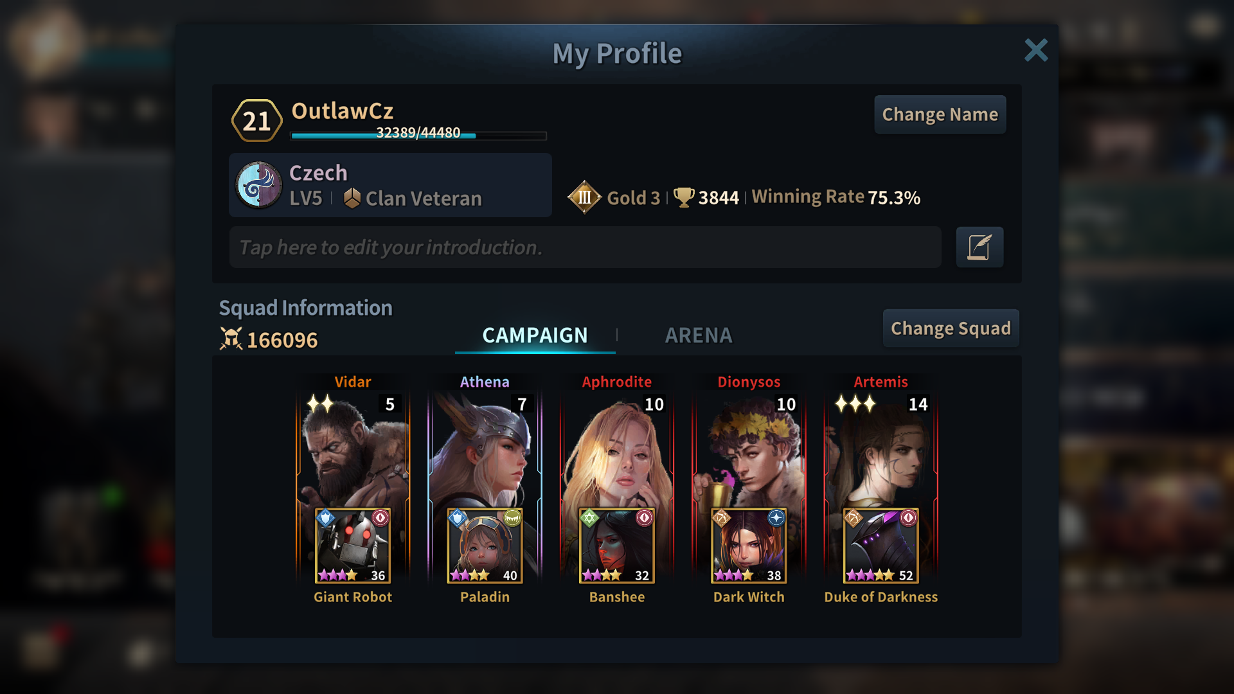Click the Change Name button

pos(940,114)
